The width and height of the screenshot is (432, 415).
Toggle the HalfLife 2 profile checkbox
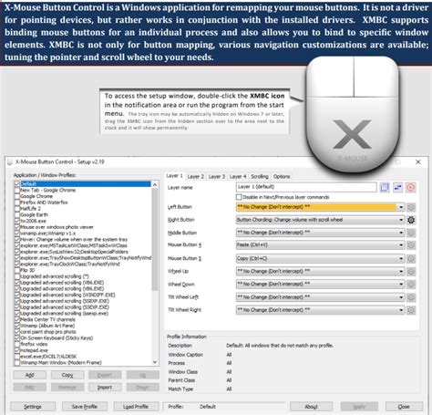point(17,209)
